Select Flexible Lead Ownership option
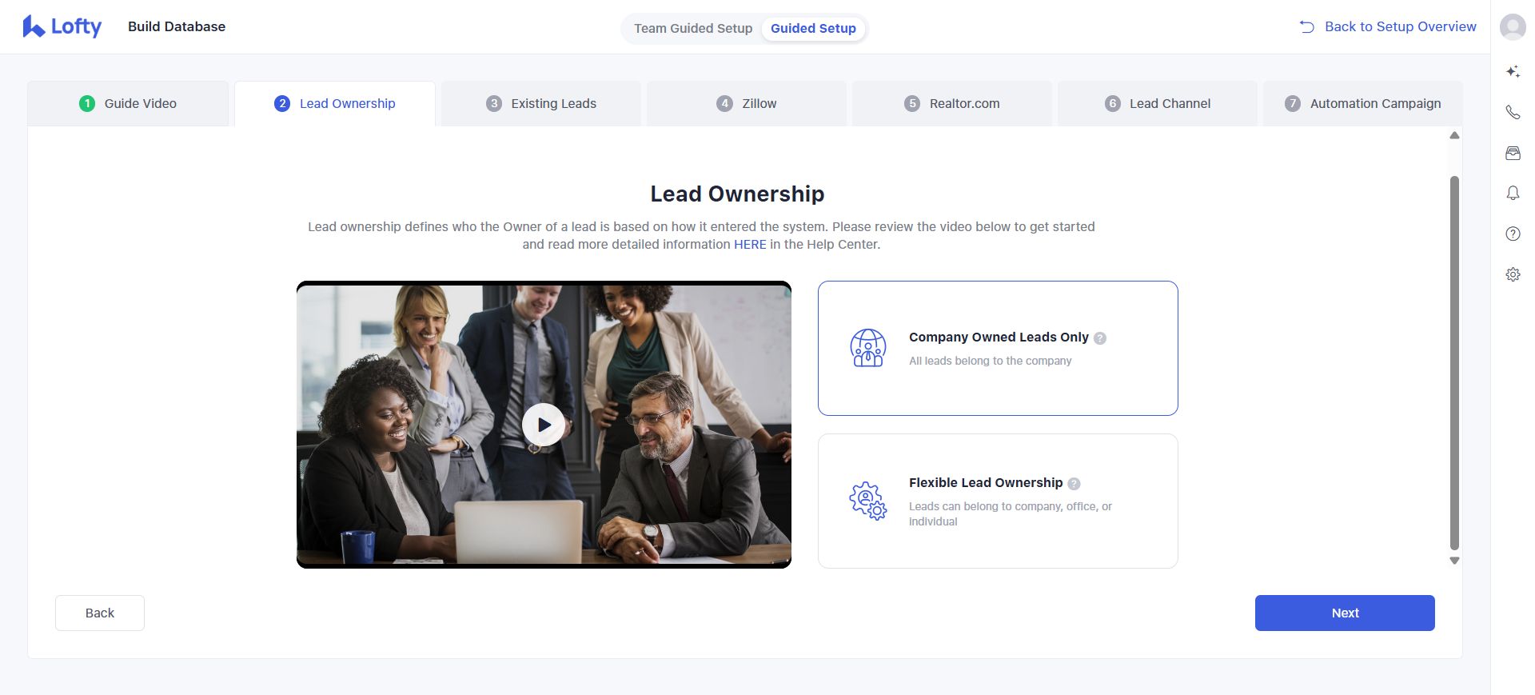 click(997, 501)
